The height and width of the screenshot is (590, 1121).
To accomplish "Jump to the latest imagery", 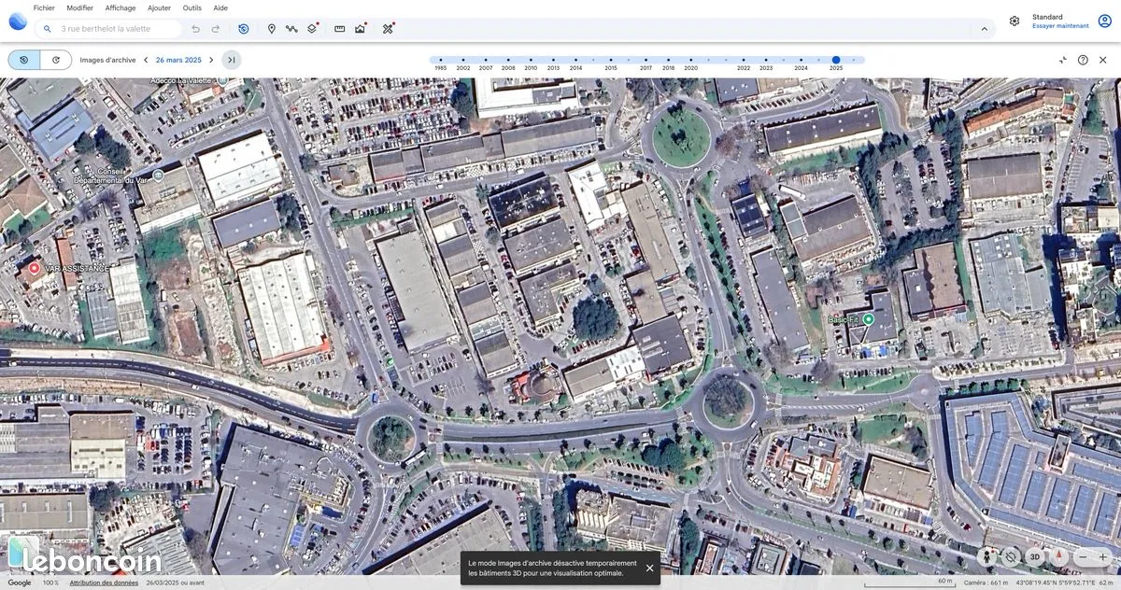I will [232, 60].
